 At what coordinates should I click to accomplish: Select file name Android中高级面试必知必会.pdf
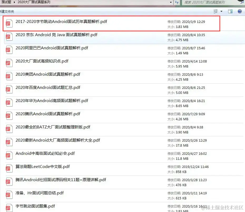click(45, 153)
